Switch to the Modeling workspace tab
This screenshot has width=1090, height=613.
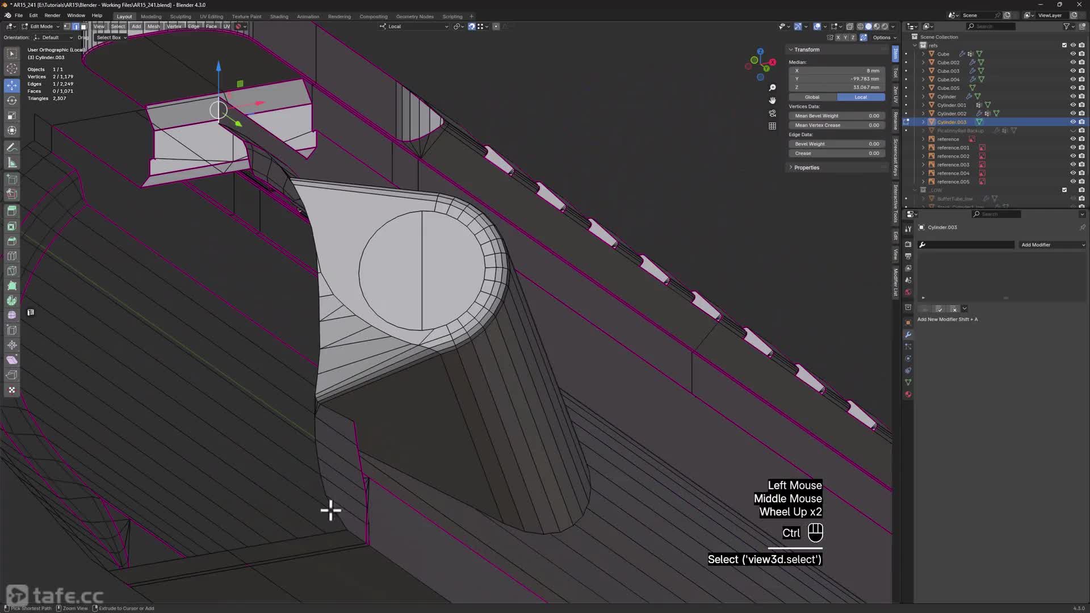pyautogui.click(x=151, y=16)
